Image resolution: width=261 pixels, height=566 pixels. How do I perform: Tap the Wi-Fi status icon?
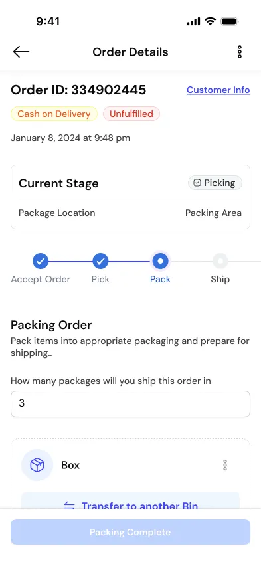210,22
